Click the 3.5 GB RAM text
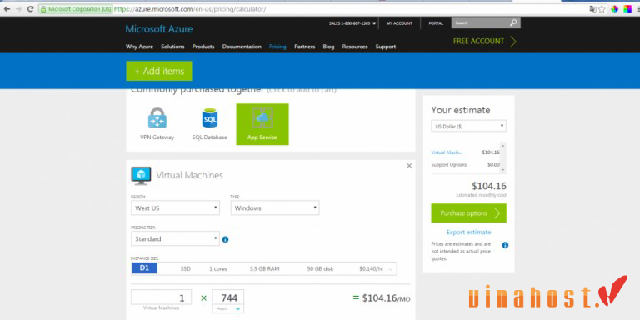 coord(264,269)
